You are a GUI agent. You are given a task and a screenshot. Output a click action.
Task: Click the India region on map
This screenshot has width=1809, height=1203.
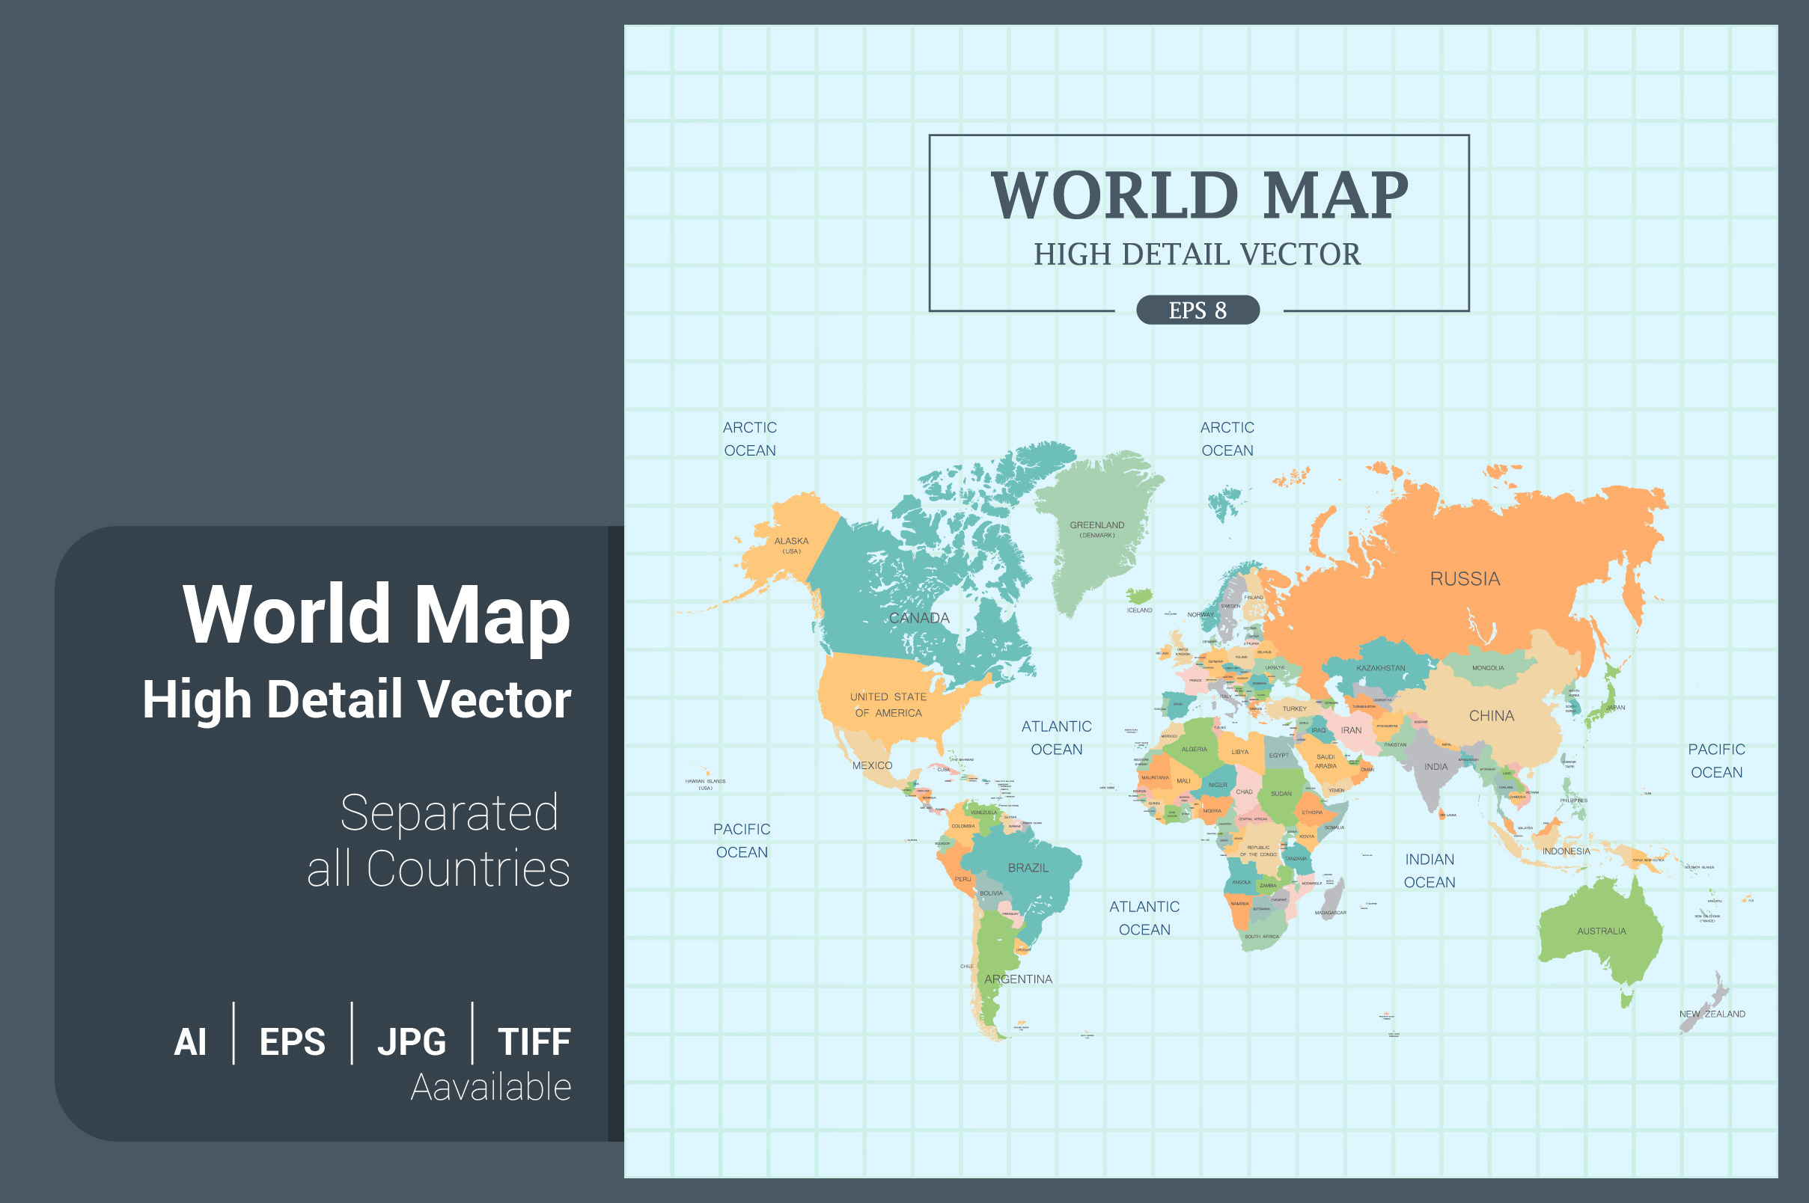[1436, 766]
